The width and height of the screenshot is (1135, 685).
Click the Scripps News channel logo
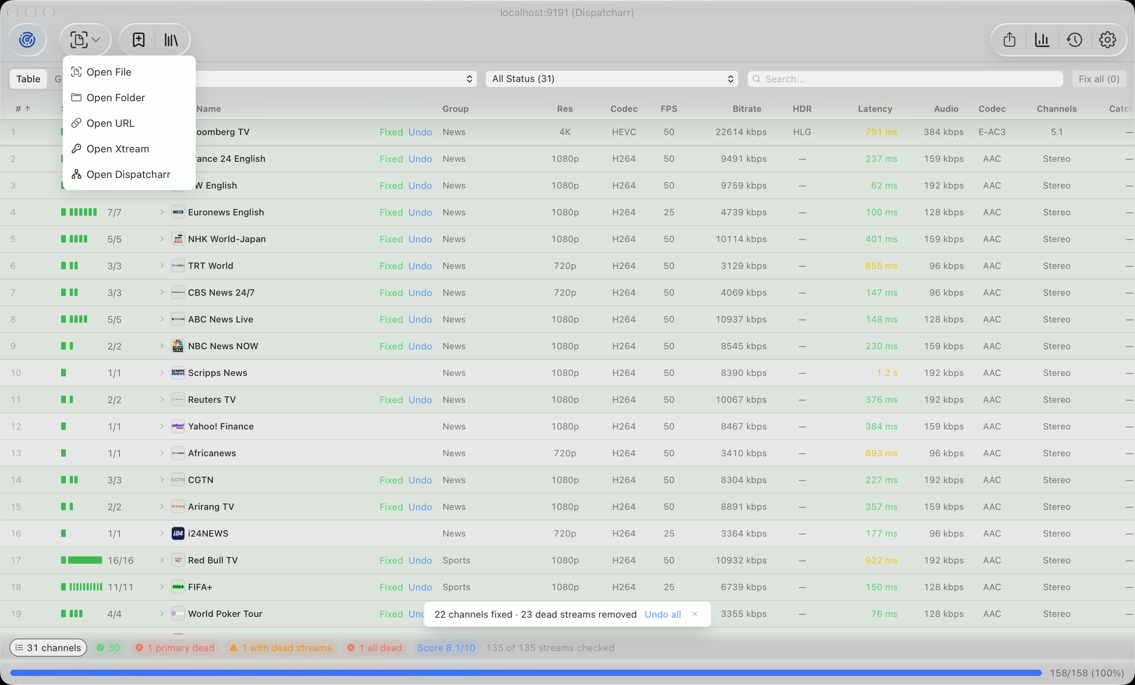(178, 373)
